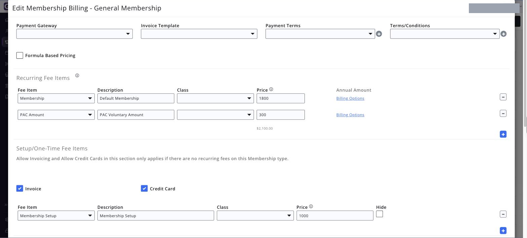
Task: Add new Payment Terms with plus icon
Action: (379, 34)
